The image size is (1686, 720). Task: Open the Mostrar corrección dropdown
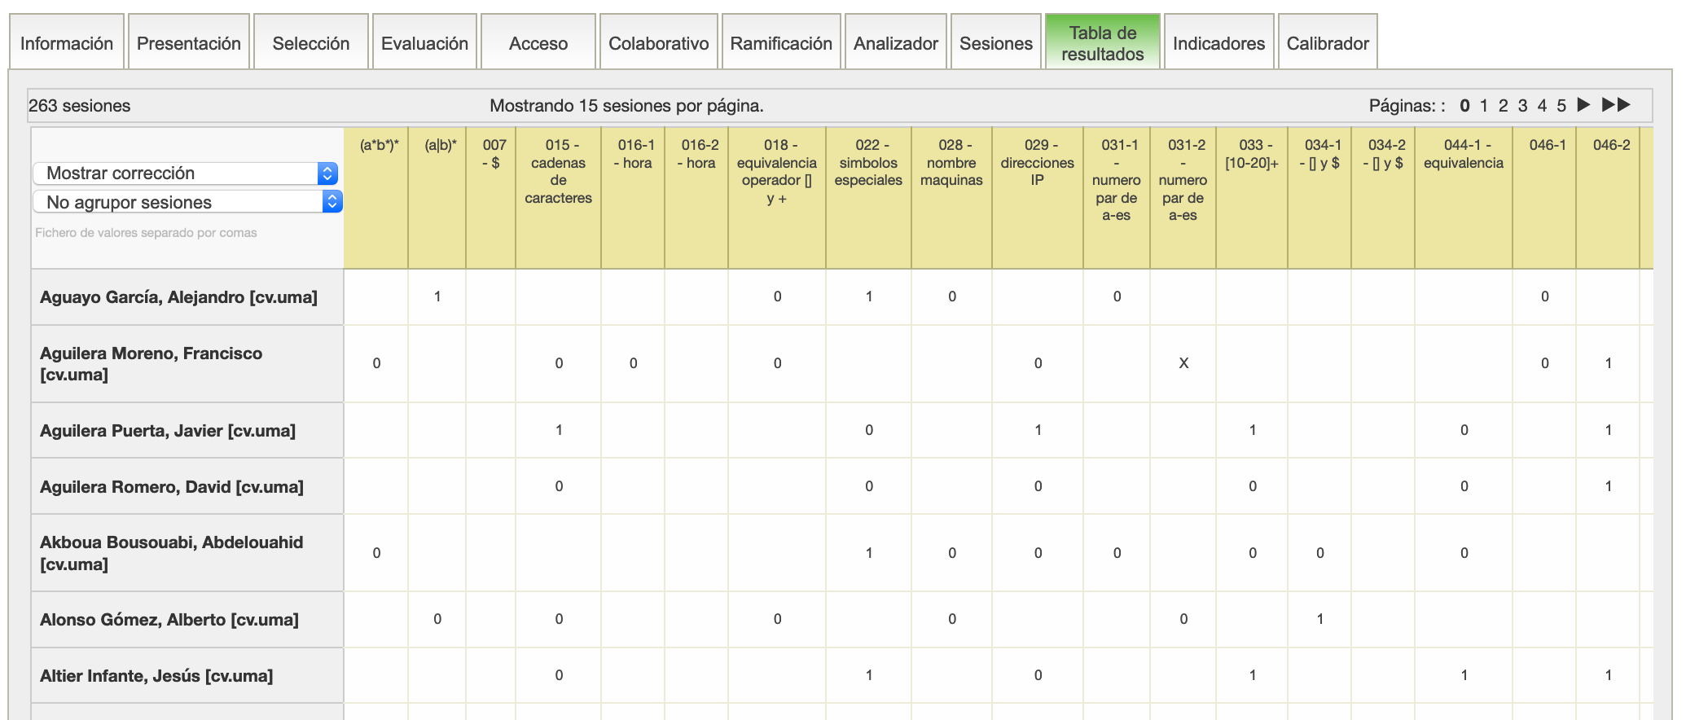186,173
